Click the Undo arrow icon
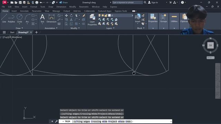Viewport: 221px width, 124px height. point(41,2)
